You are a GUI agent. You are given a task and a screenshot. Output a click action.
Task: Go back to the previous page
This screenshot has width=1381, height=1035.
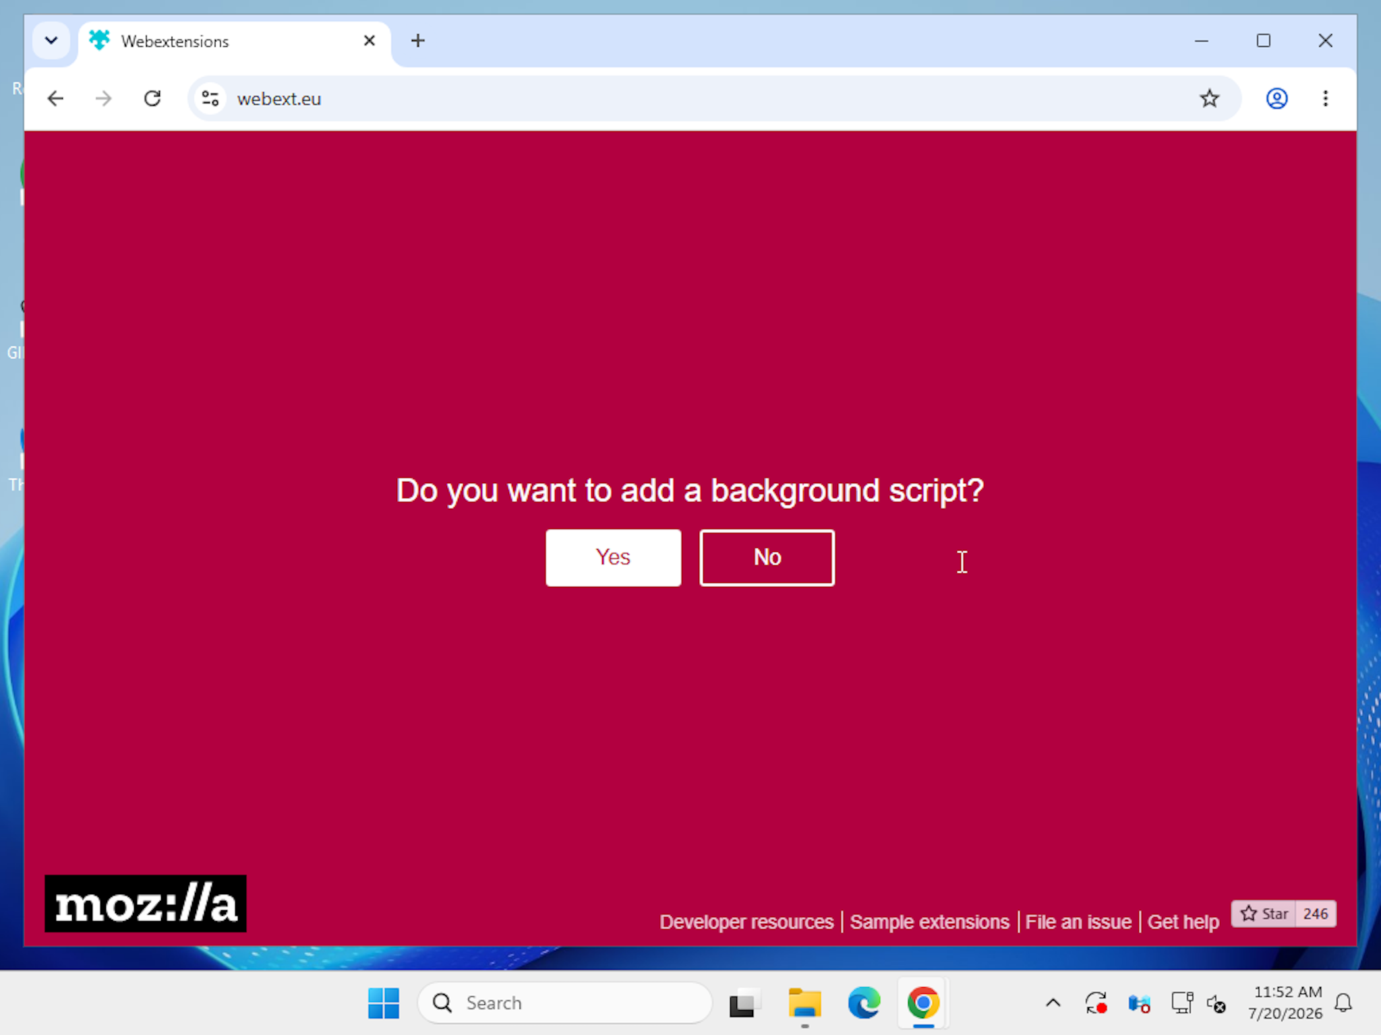coord(55,98)
